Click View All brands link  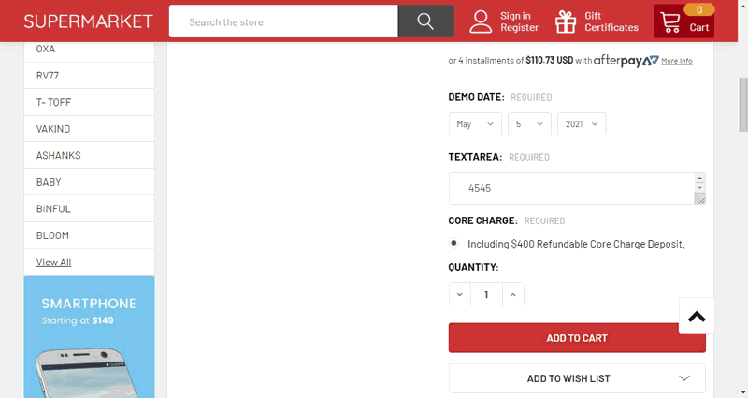(x=53, y=263)
